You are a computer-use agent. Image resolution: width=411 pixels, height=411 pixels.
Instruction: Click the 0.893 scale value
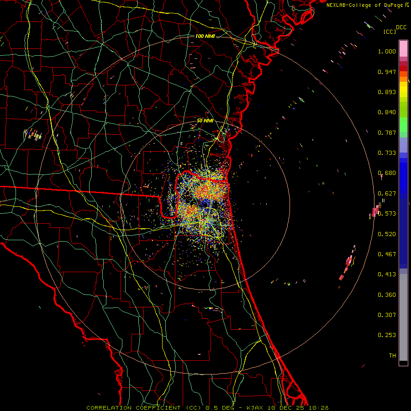point(387,92)
